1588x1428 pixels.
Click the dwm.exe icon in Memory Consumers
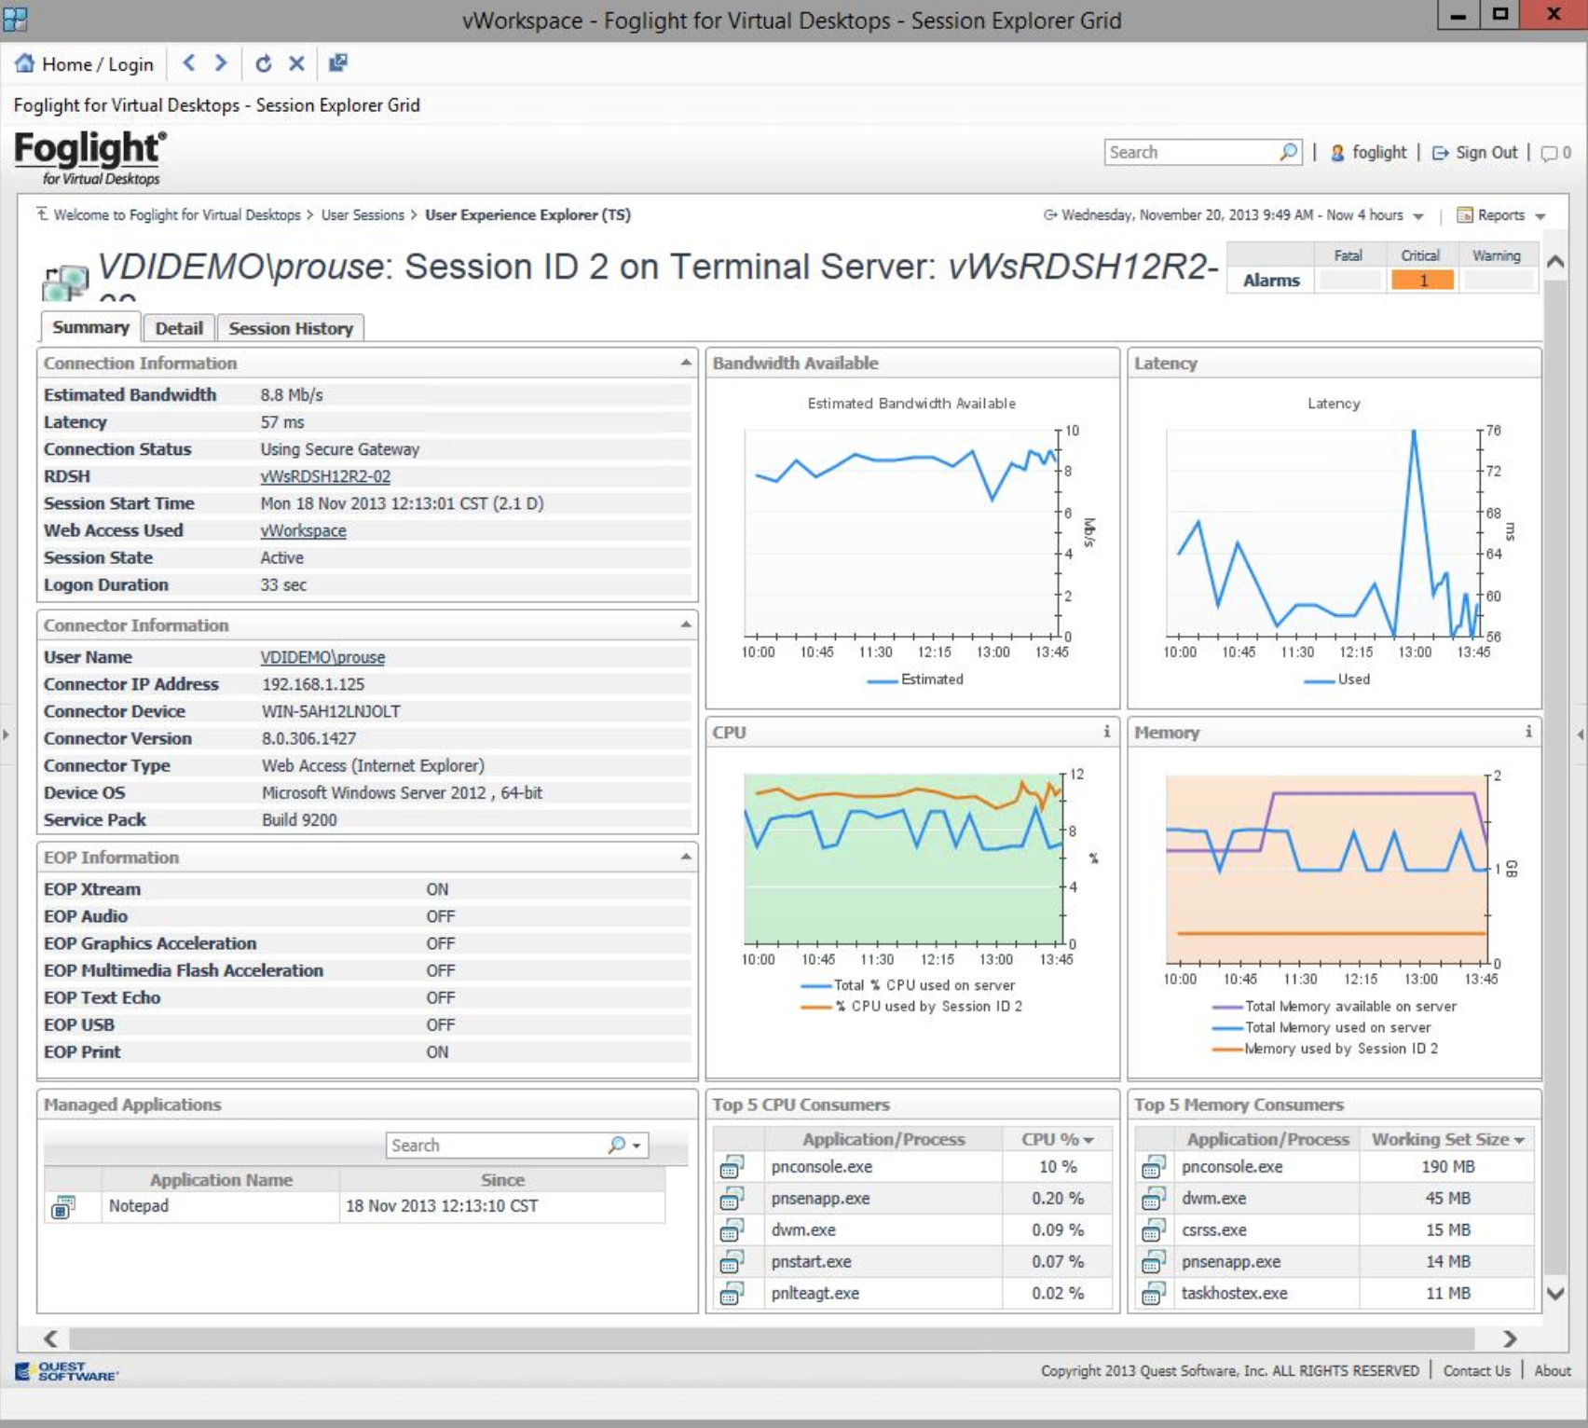pos(1154,1199)
